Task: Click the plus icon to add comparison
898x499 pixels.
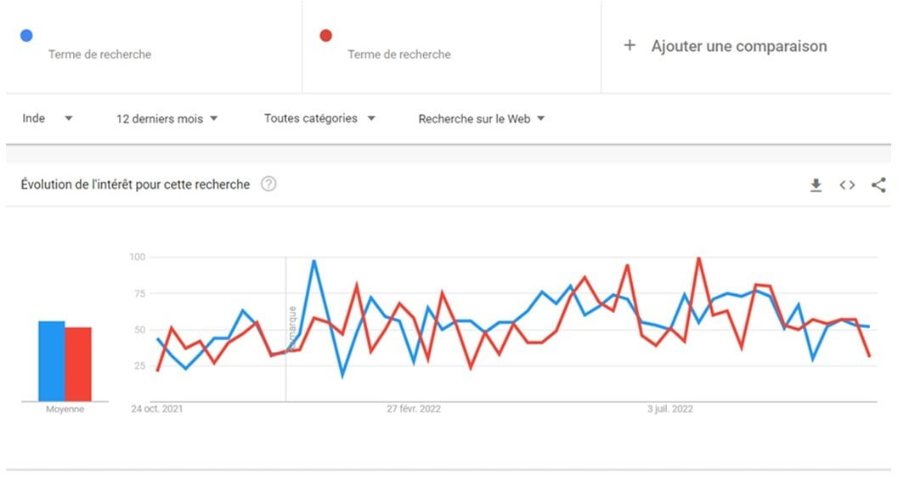Action: pyautogui.click(x=630, y=46)
